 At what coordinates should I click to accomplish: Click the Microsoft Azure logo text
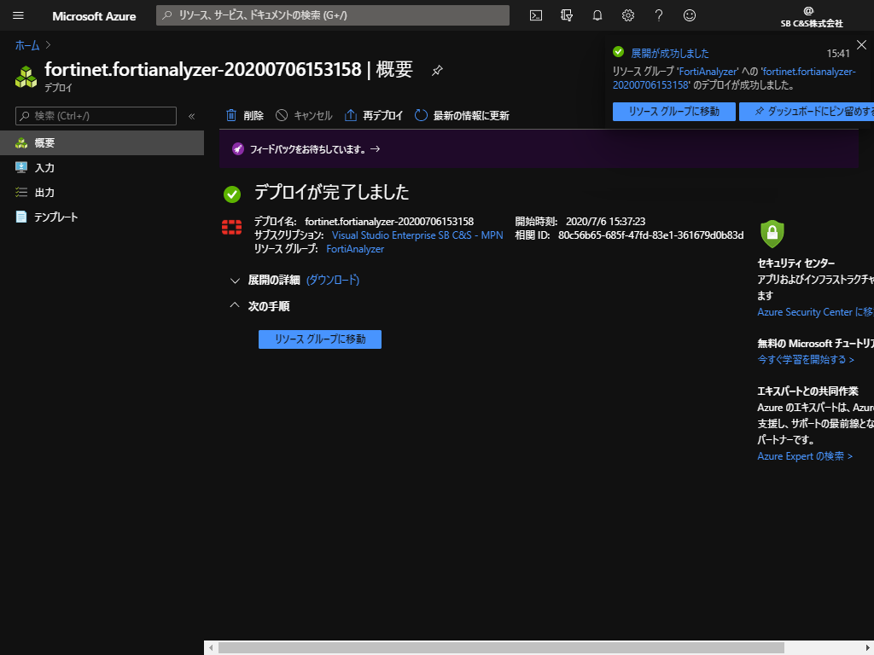pyautogui.click(x=94, y=16)
